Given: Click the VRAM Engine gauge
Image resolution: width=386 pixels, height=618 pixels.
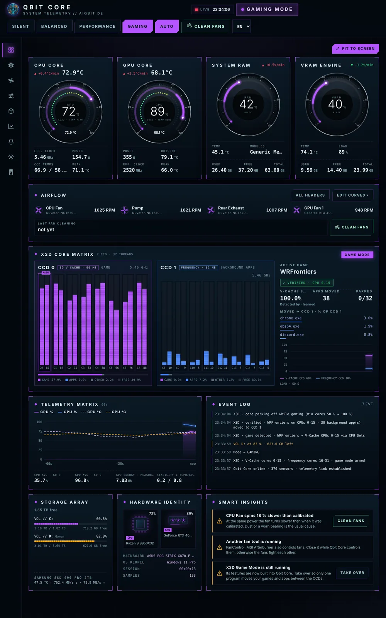Looking at the screenshot, I should (337, 105).
